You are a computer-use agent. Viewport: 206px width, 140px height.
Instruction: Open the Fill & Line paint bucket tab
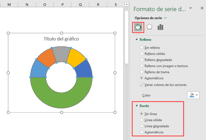point(138,27)
